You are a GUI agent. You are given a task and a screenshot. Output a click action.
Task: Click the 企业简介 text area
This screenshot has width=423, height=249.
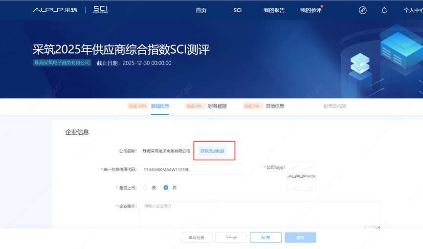[260, 215]
